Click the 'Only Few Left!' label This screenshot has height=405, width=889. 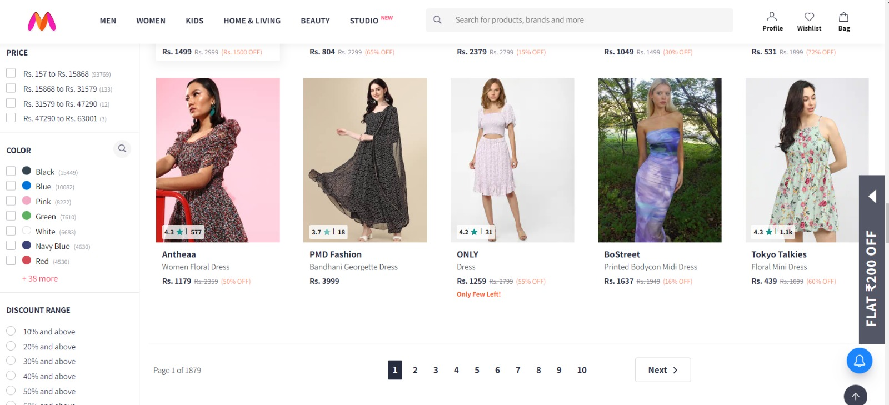(x=478, y=294)
